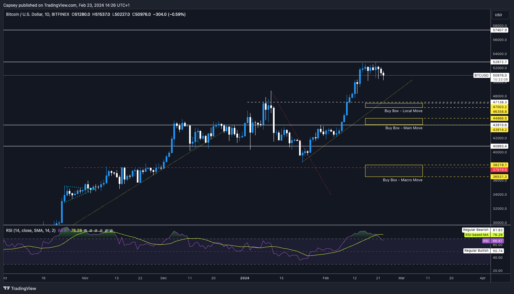Select the RSI (14, close, SMA) legend

click(31, 231)
